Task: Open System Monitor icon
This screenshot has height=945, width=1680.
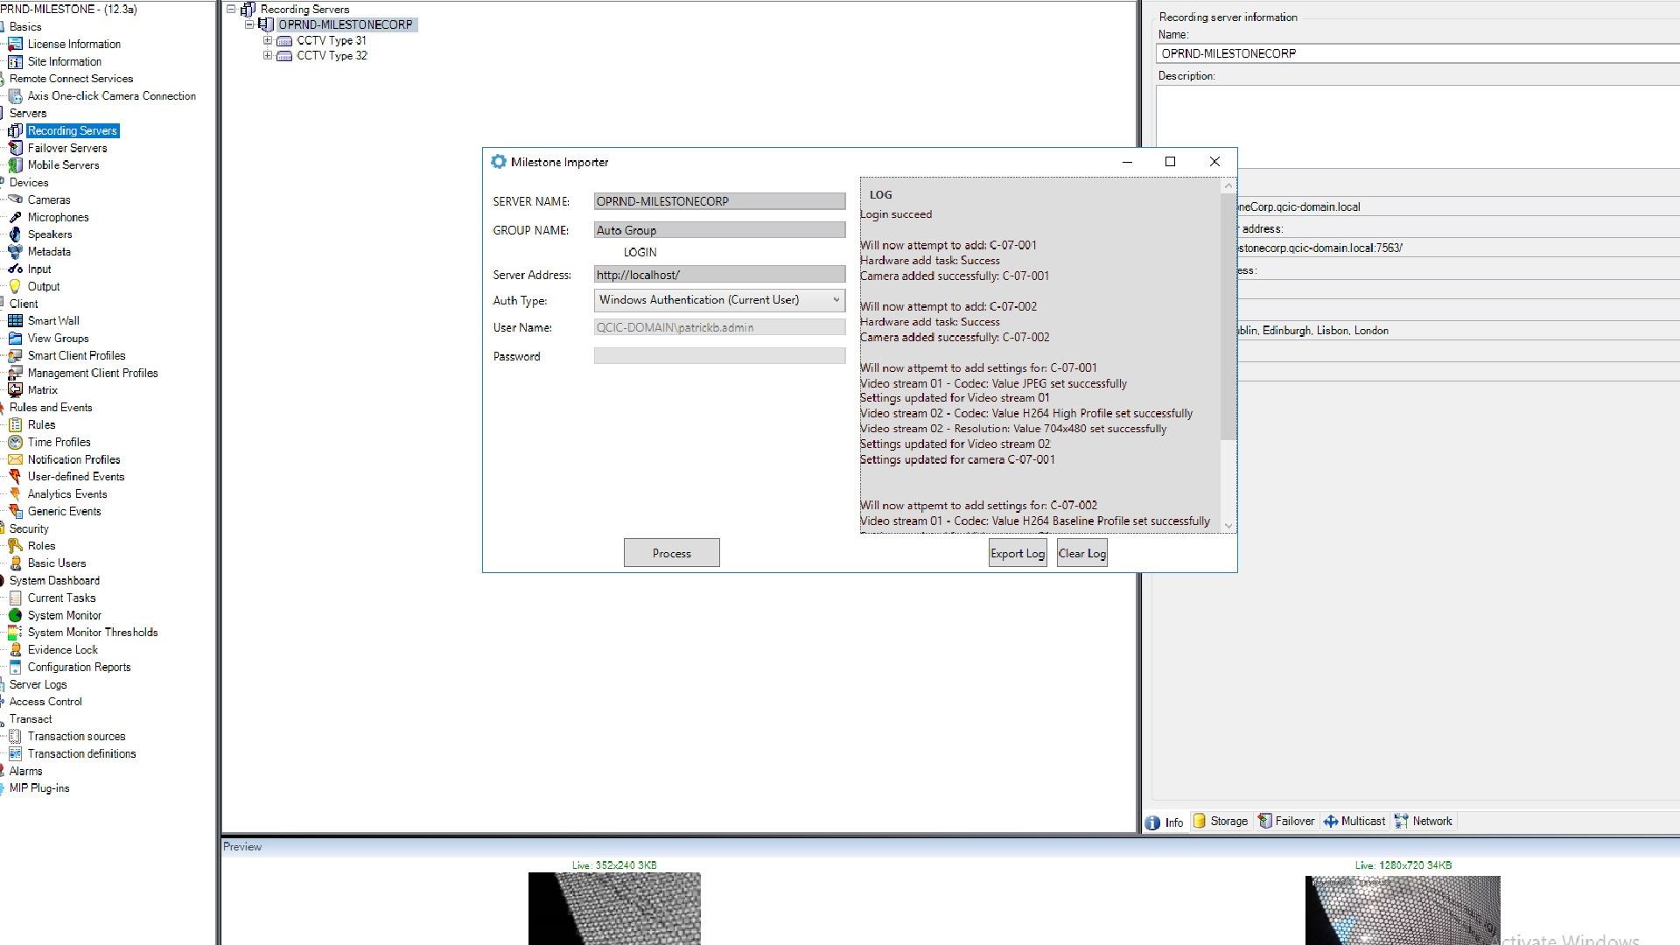Action: 15,615
